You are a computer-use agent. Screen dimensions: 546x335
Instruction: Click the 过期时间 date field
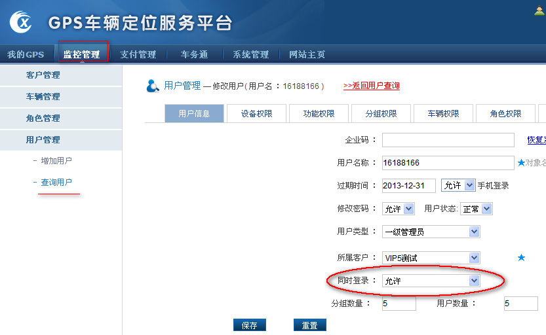[408, 185]
